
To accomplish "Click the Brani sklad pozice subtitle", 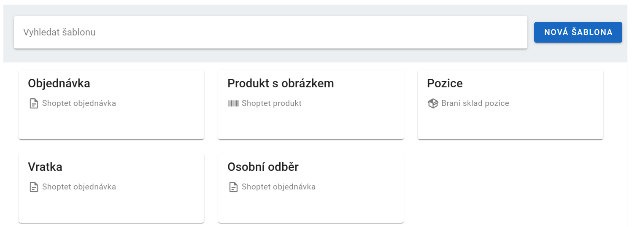I will [x=475, y=103].
